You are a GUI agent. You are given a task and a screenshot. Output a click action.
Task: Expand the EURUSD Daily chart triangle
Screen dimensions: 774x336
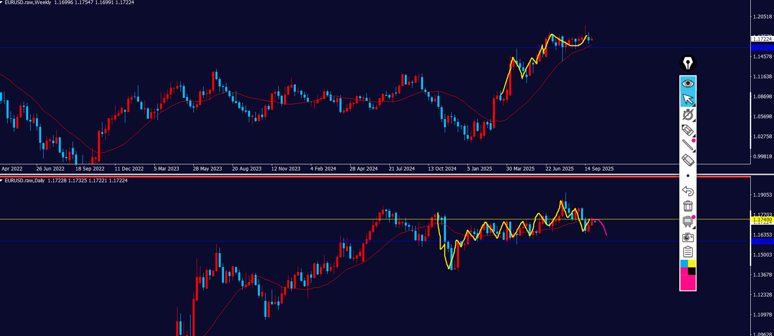(x=2, y=180)
